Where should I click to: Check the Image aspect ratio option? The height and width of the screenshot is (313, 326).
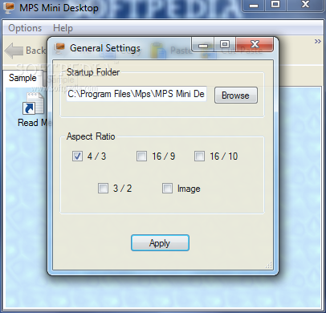click(167, 188)
